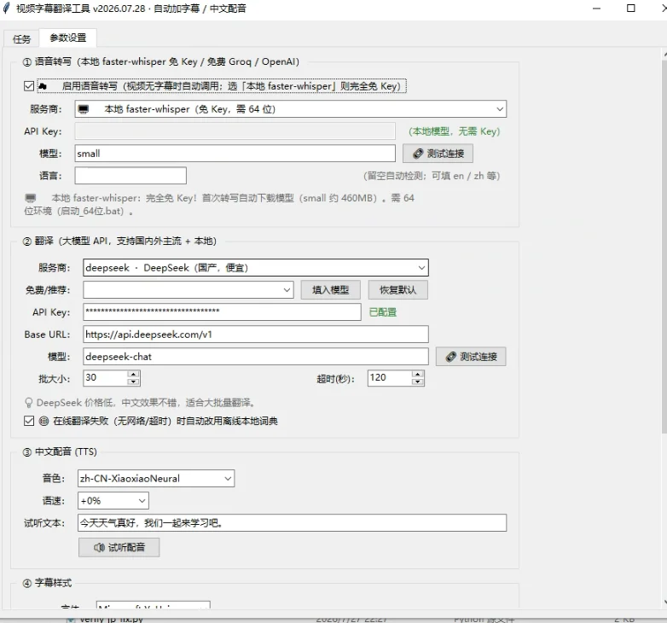The image size is (667, 623).
Task: Click the 留空自动检测 language hint text
Action: click(x=432, y=176)
